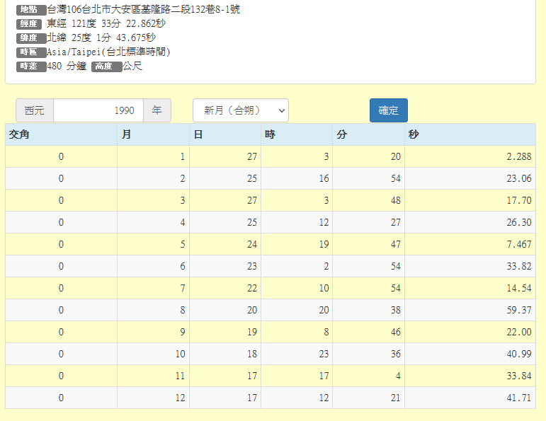Image resolution: width=546 pixels, height=421 pixels.
Task: Click the 時區 timezone badge
Action: coord(30,52)
